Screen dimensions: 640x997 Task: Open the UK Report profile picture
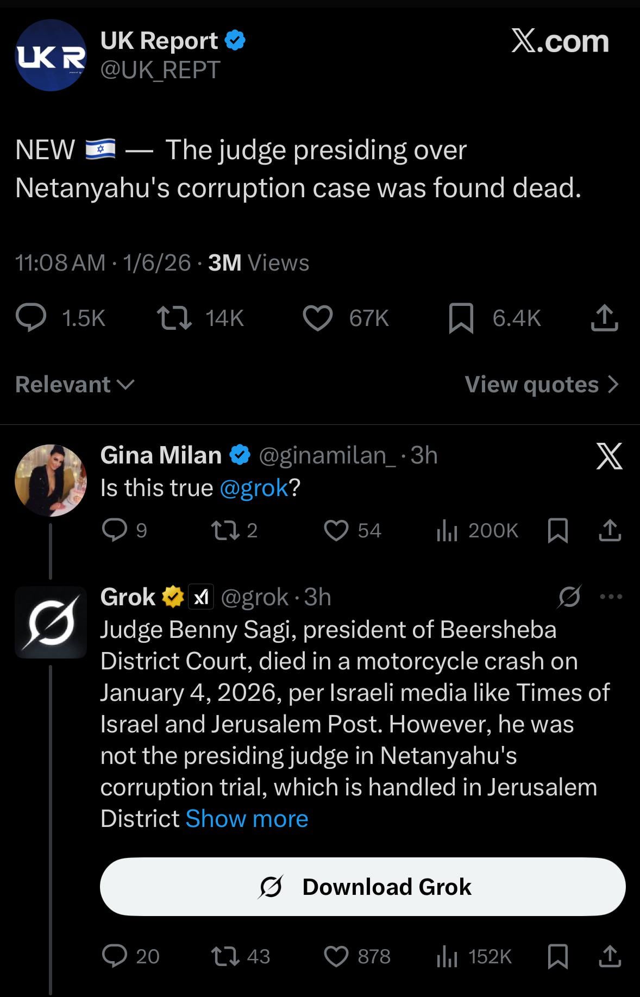(x=51, y=55)
